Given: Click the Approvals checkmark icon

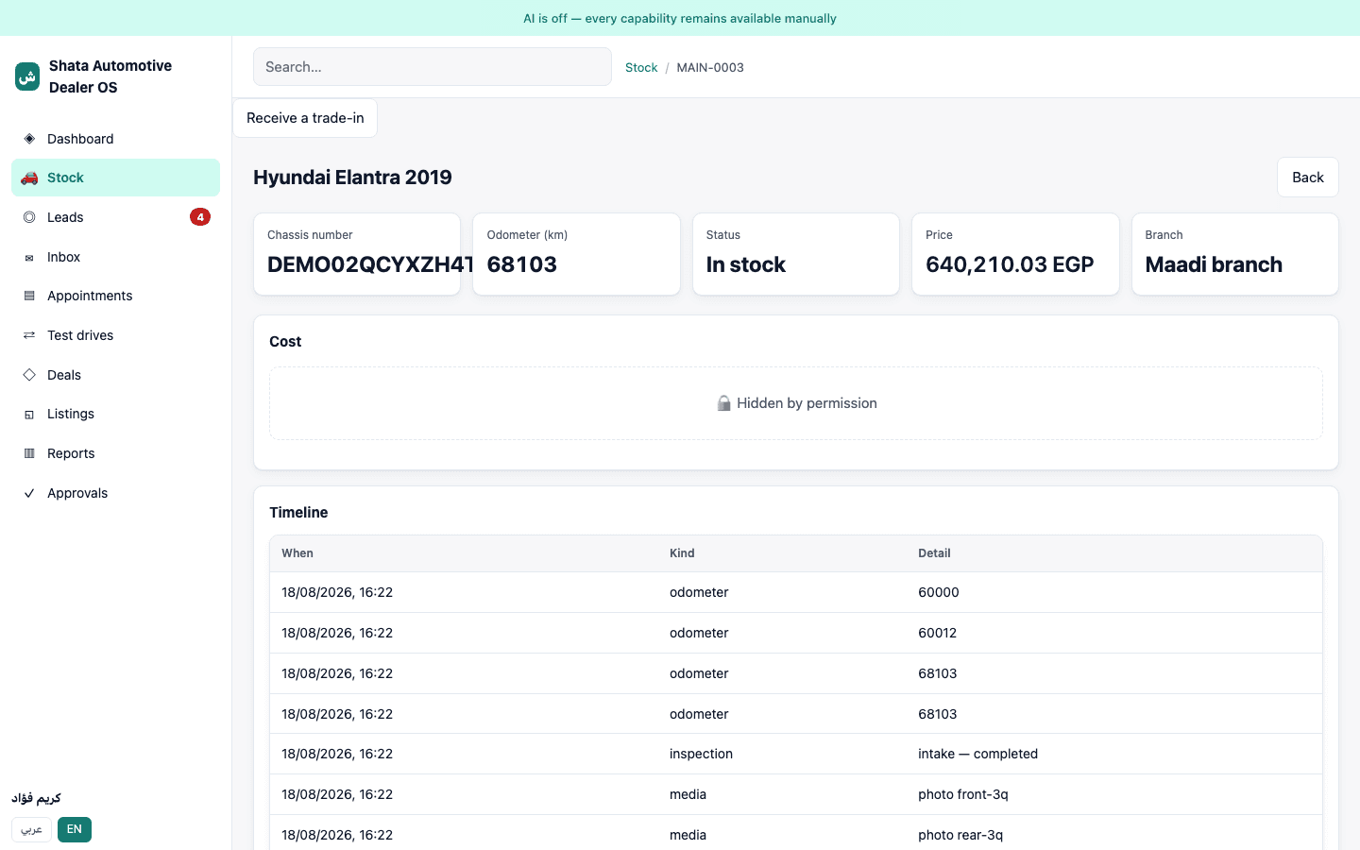Looking at the screenshot, I should [x=29, y=493].
